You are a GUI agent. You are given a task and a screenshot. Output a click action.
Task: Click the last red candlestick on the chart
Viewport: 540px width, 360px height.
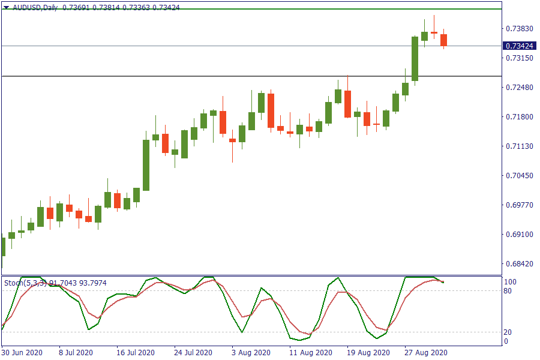[443, 40]
